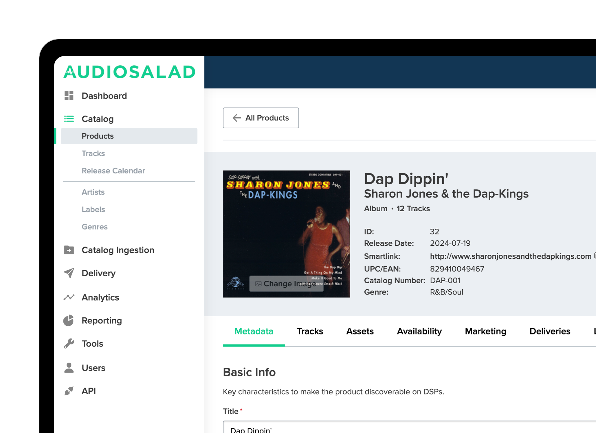Viewport: 596px width, 433px height.
Task: Click the Title input field
Action: pyautogui.click(x=405, y=428)
